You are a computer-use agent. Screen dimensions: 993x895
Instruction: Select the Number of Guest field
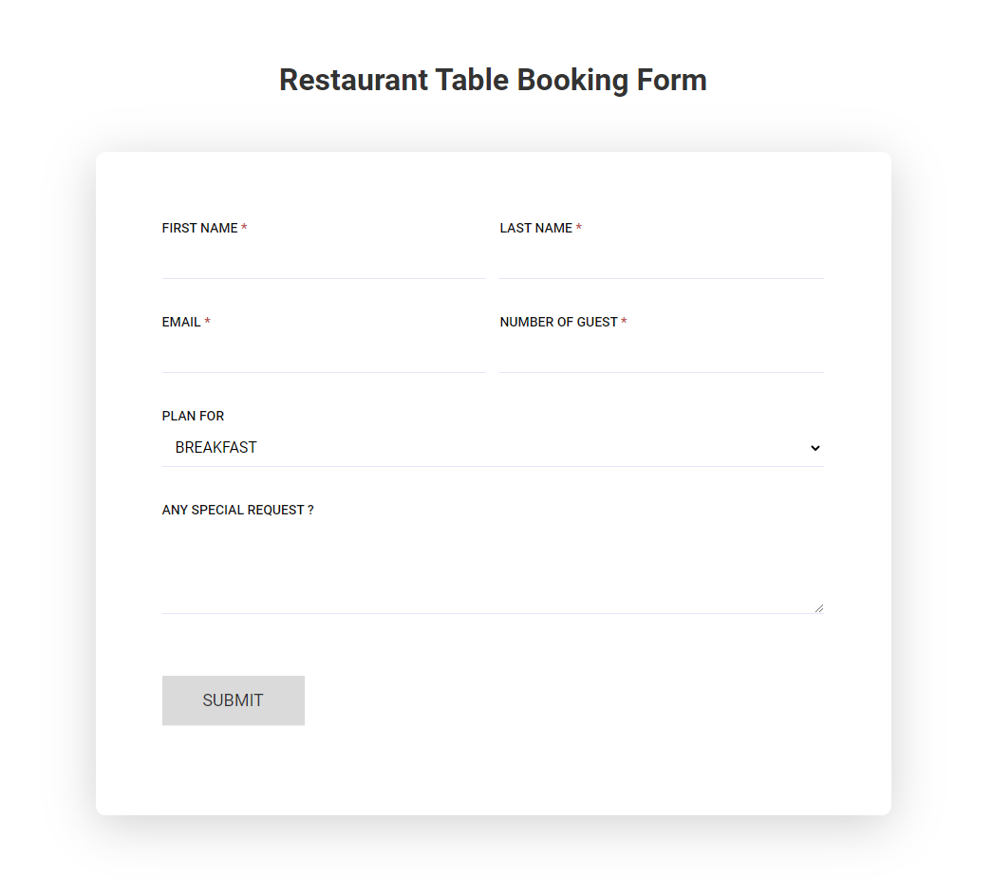661,354
